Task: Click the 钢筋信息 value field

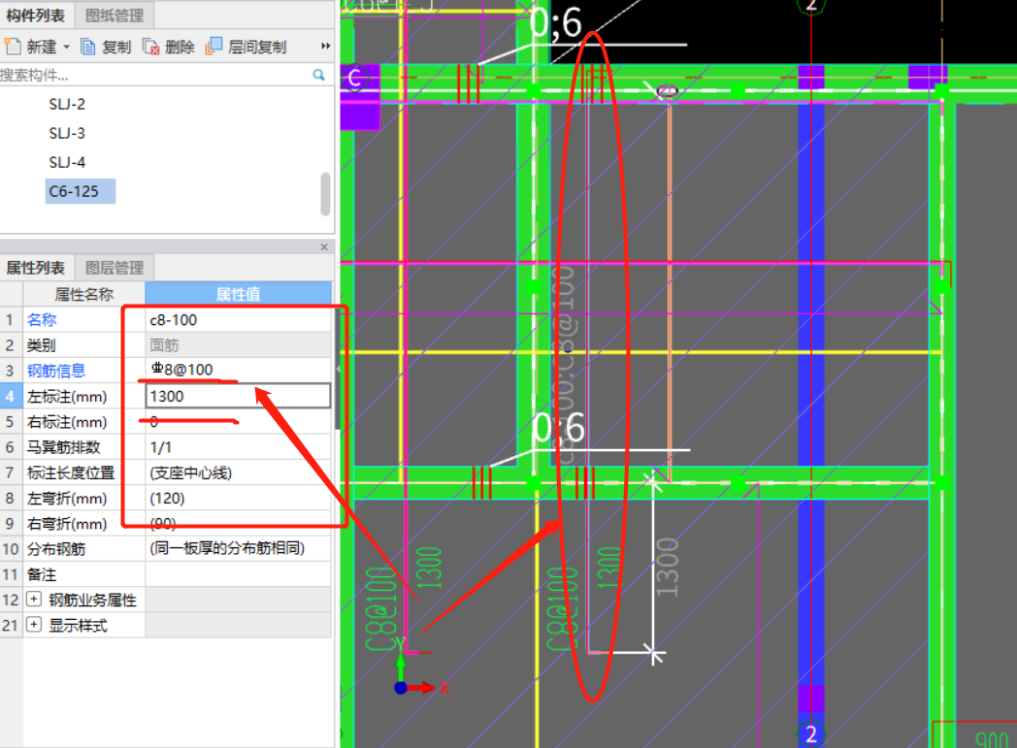Action: pos(238,370)
